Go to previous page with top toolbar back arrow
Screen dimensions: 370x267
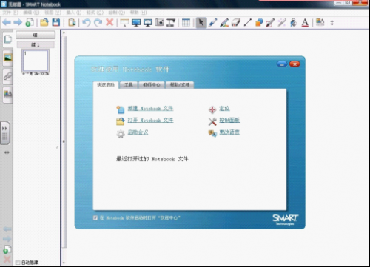tap(7, 23)
